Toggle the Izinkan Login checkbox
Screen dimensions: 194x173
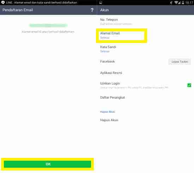click(189, 85)
